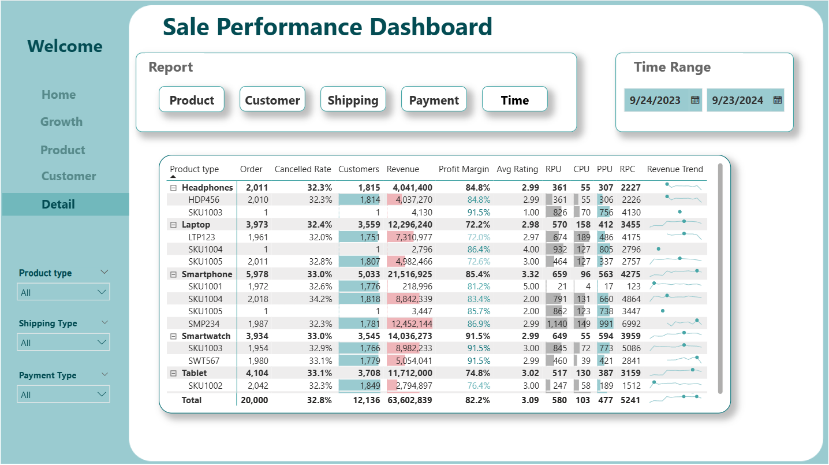Click the table's vertical scrollbar
The width and height of the screenshot is (829, 465).
coord(720,277)
